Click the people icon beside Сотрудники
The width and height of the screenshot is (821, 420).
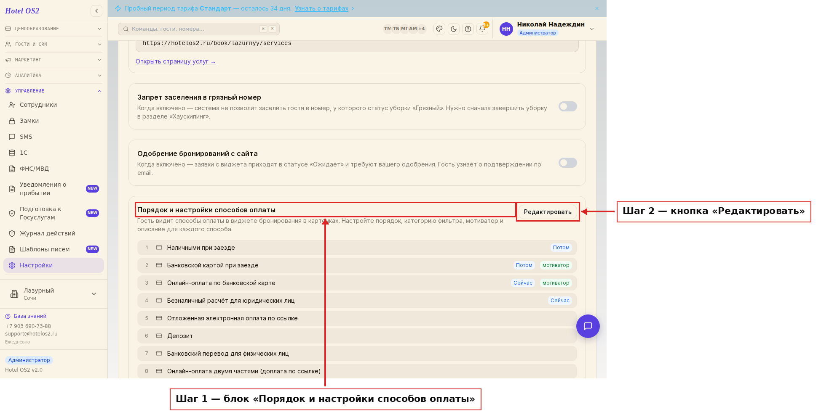[12, 105]
